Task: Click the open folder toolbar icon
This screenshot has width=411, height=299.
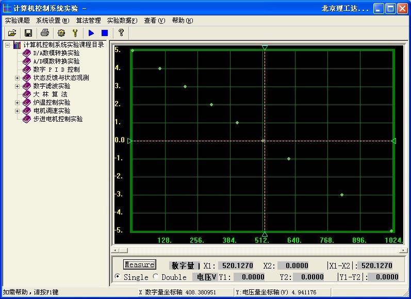Action: pos(12,32)
